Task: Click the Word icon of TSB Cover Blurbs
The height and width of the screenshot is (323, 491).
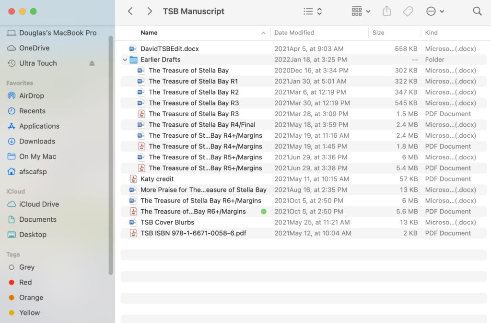Action: (x=133, y=222)
